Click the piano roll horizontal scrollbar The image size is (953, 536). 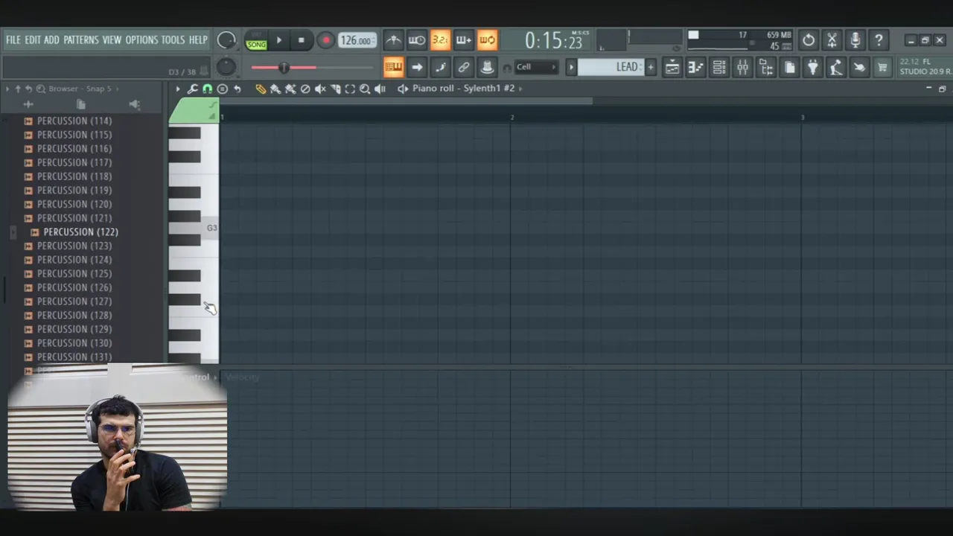pos(407,101)
